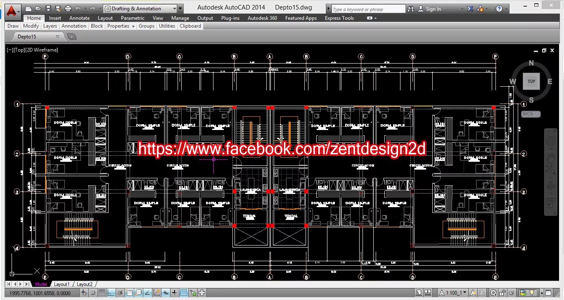
Task: Open the [2D Wireframe] visual style menu
Action: point(42,50)
